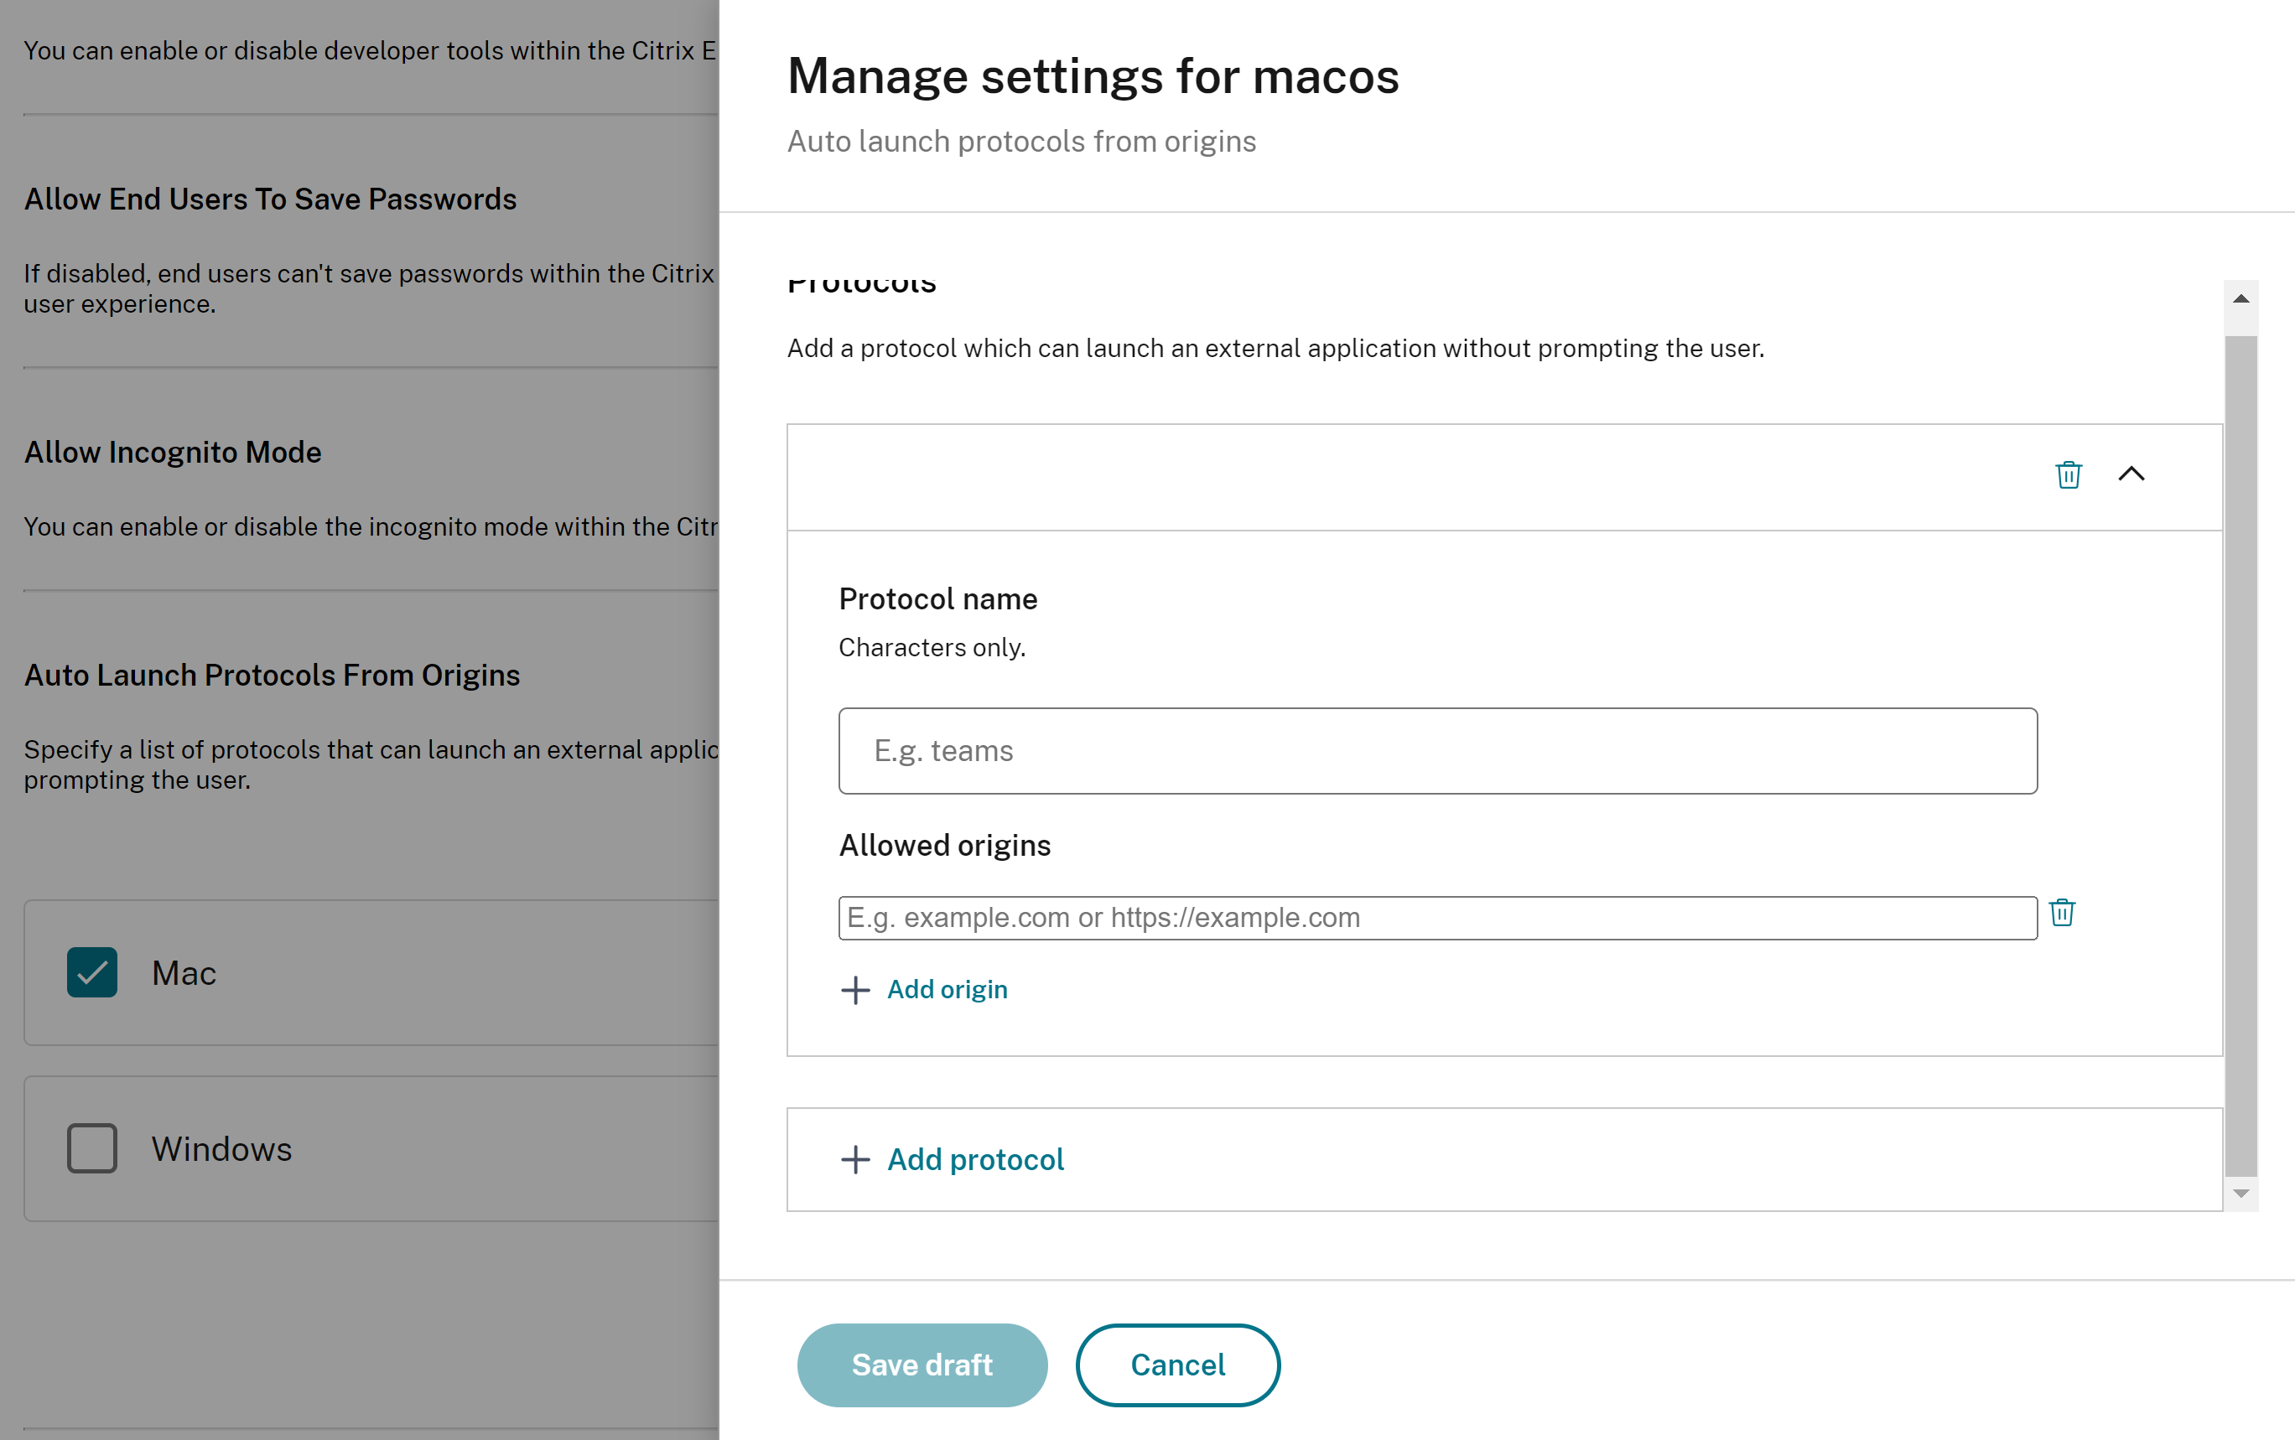Collapse the protocol section with the chevron
2295x1440 pixels.
2131,474
